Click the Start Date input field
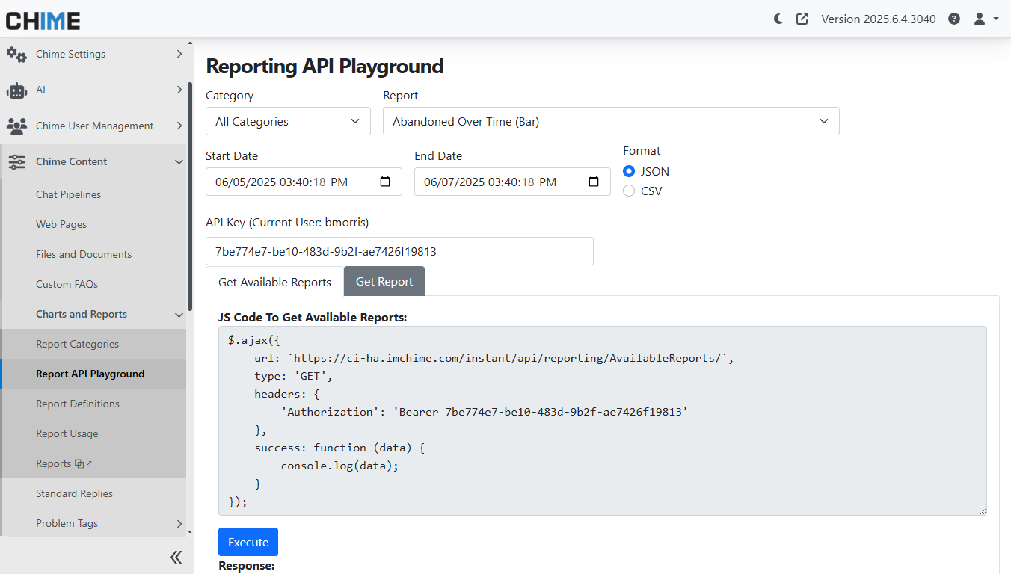1011x574 pixels. tap(304, 182)
